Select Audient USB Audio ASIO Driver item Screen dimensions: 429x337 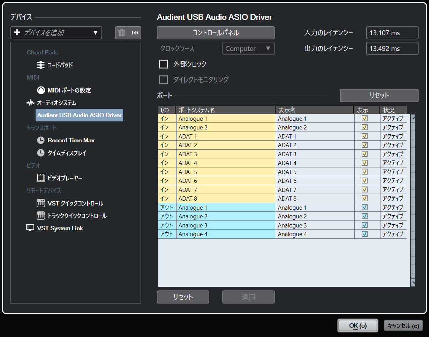tap(80, 115)
